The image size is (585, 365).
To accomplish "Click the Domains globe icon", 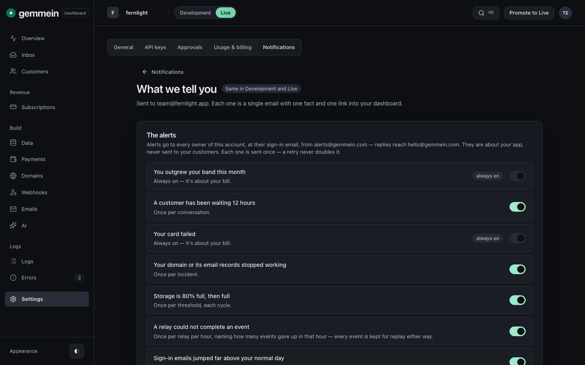I will 13,176.
